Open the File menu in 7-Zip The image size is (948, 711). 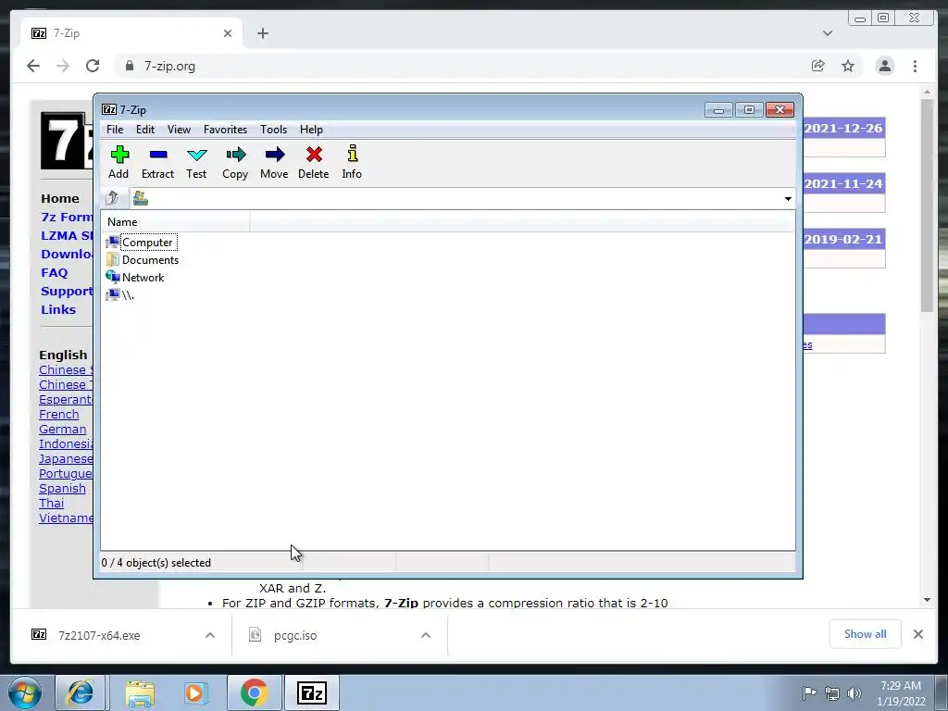pos(115,130)
